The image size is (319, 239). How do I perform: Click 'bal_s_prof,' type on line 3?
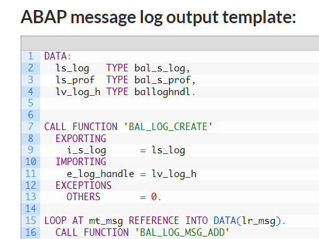tap(165, 80)
